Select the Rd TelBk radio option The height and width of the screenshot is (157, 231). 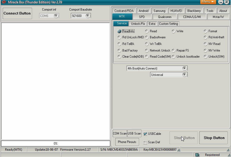tap(119, 44)
